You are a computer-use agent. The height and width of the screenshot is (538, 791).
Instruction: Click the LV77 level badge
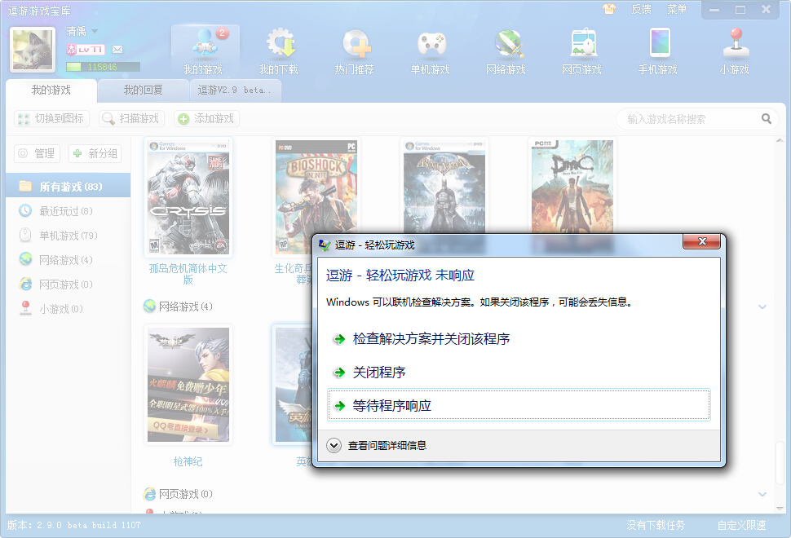click(x=86, y=49)
